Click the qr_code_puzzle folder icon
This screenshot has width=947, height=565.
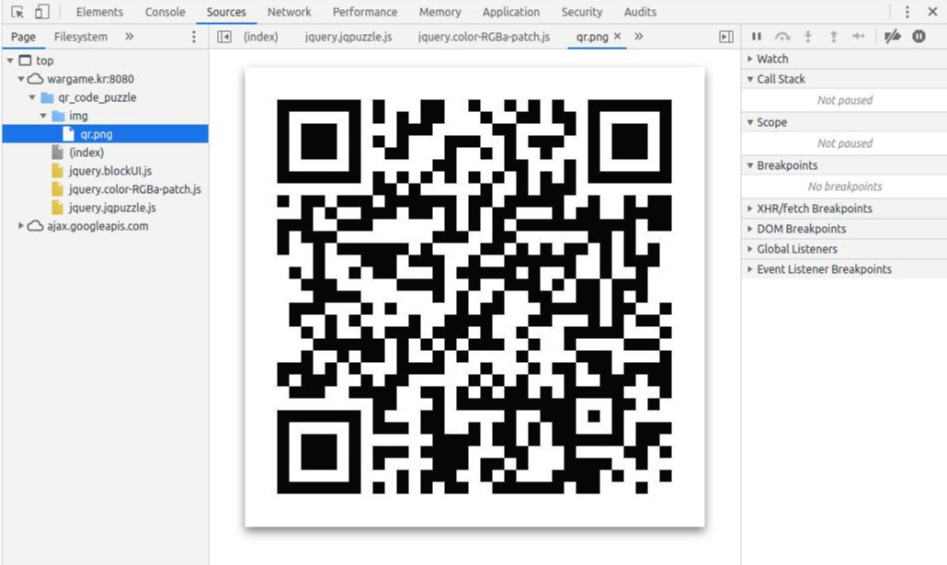pos(47,97)
